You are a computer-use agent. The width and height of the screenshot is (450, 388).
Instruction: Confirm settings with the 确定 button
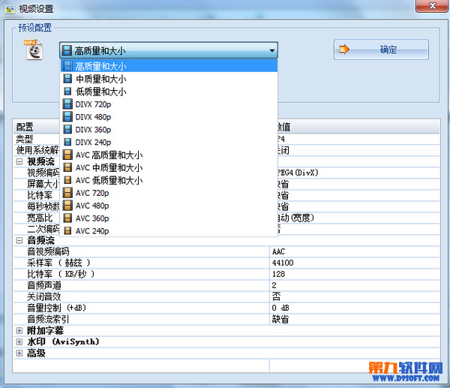[381, 50]
